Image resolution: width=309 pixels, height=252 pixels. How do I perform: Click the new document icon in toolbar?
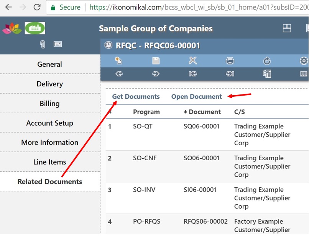tap(118, 60)
